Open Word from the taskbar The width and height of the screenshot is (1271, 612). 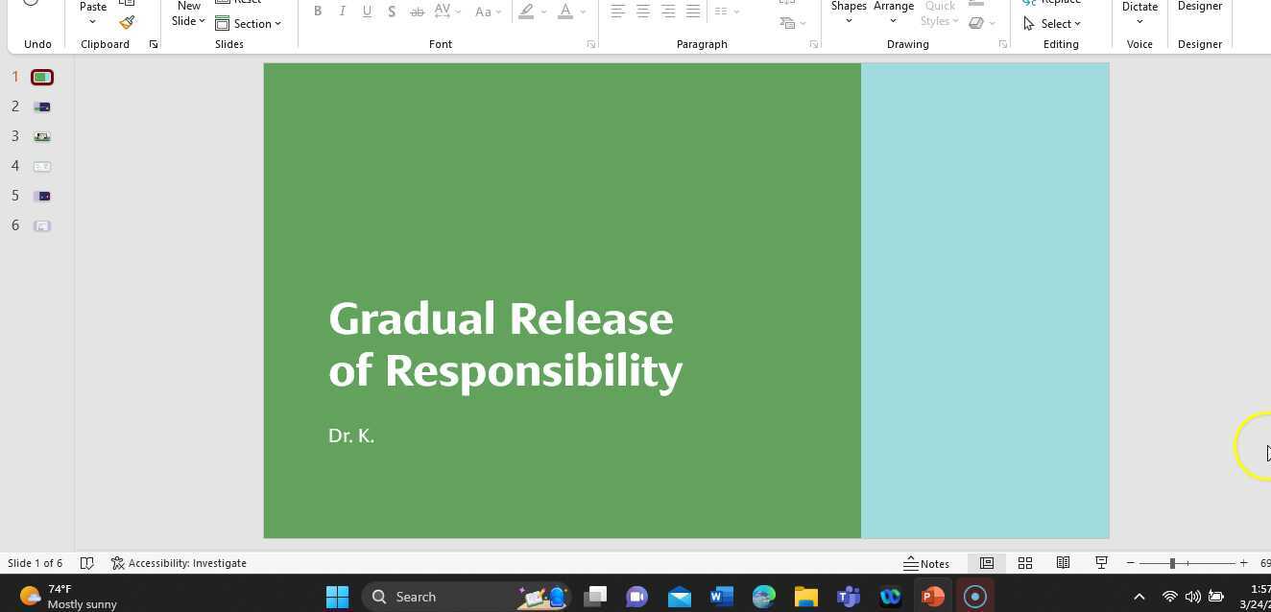point(721,597)
